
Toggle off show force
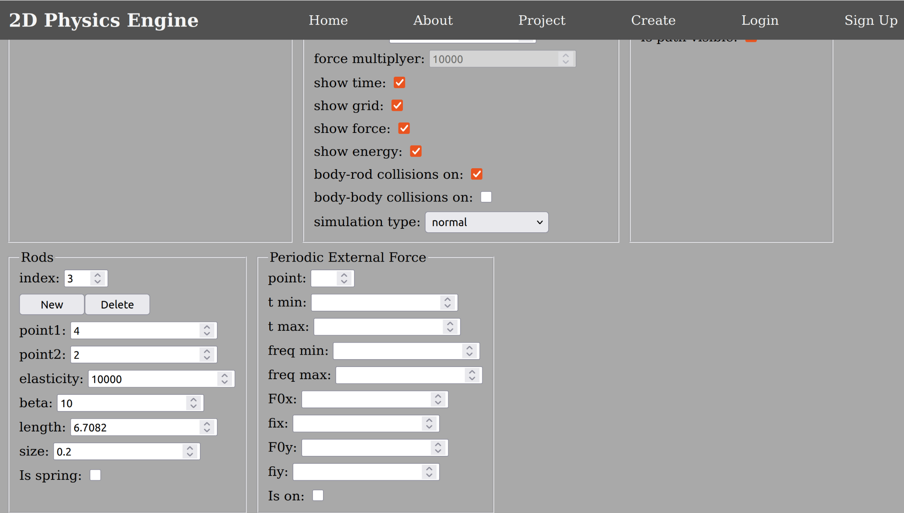[x=404, y=128]
